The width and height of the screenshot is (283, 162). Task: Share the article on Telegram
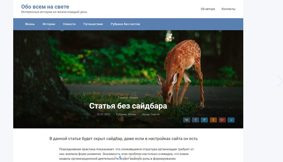point(231,120)
